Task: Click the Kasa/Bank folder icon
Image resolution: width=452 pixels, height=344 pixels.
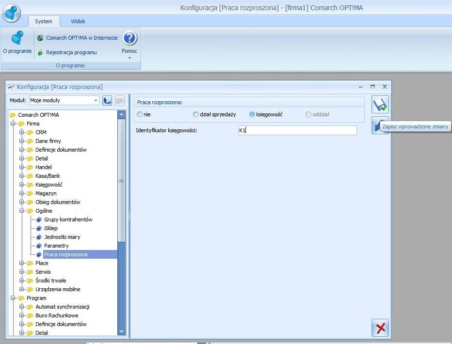Action: [x=30, y=176]
